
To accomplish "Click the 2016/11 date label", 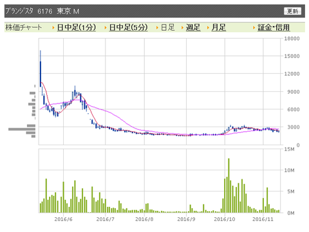I will (263, 219).
